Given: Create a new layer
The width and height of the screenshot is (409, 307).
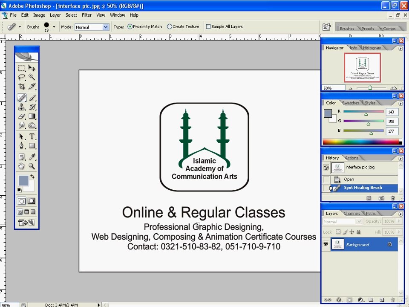Looking at the screenshot, I should click(381, 300).
